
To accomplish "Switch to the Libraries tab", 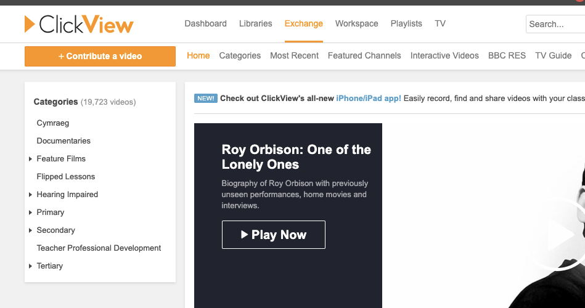I will 255,23.
